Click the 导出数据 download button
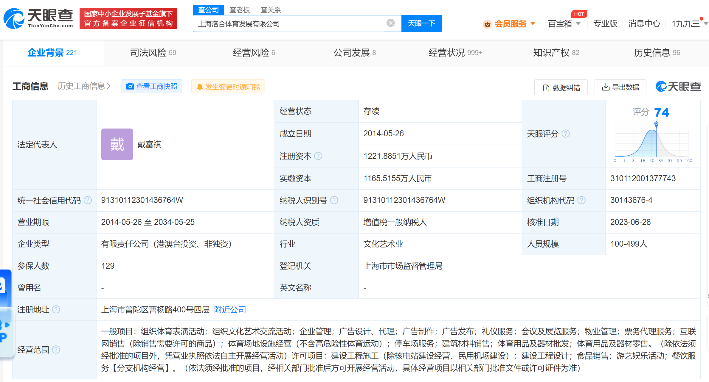This screenshot has height=382, width=709. (x=620, y=87)
